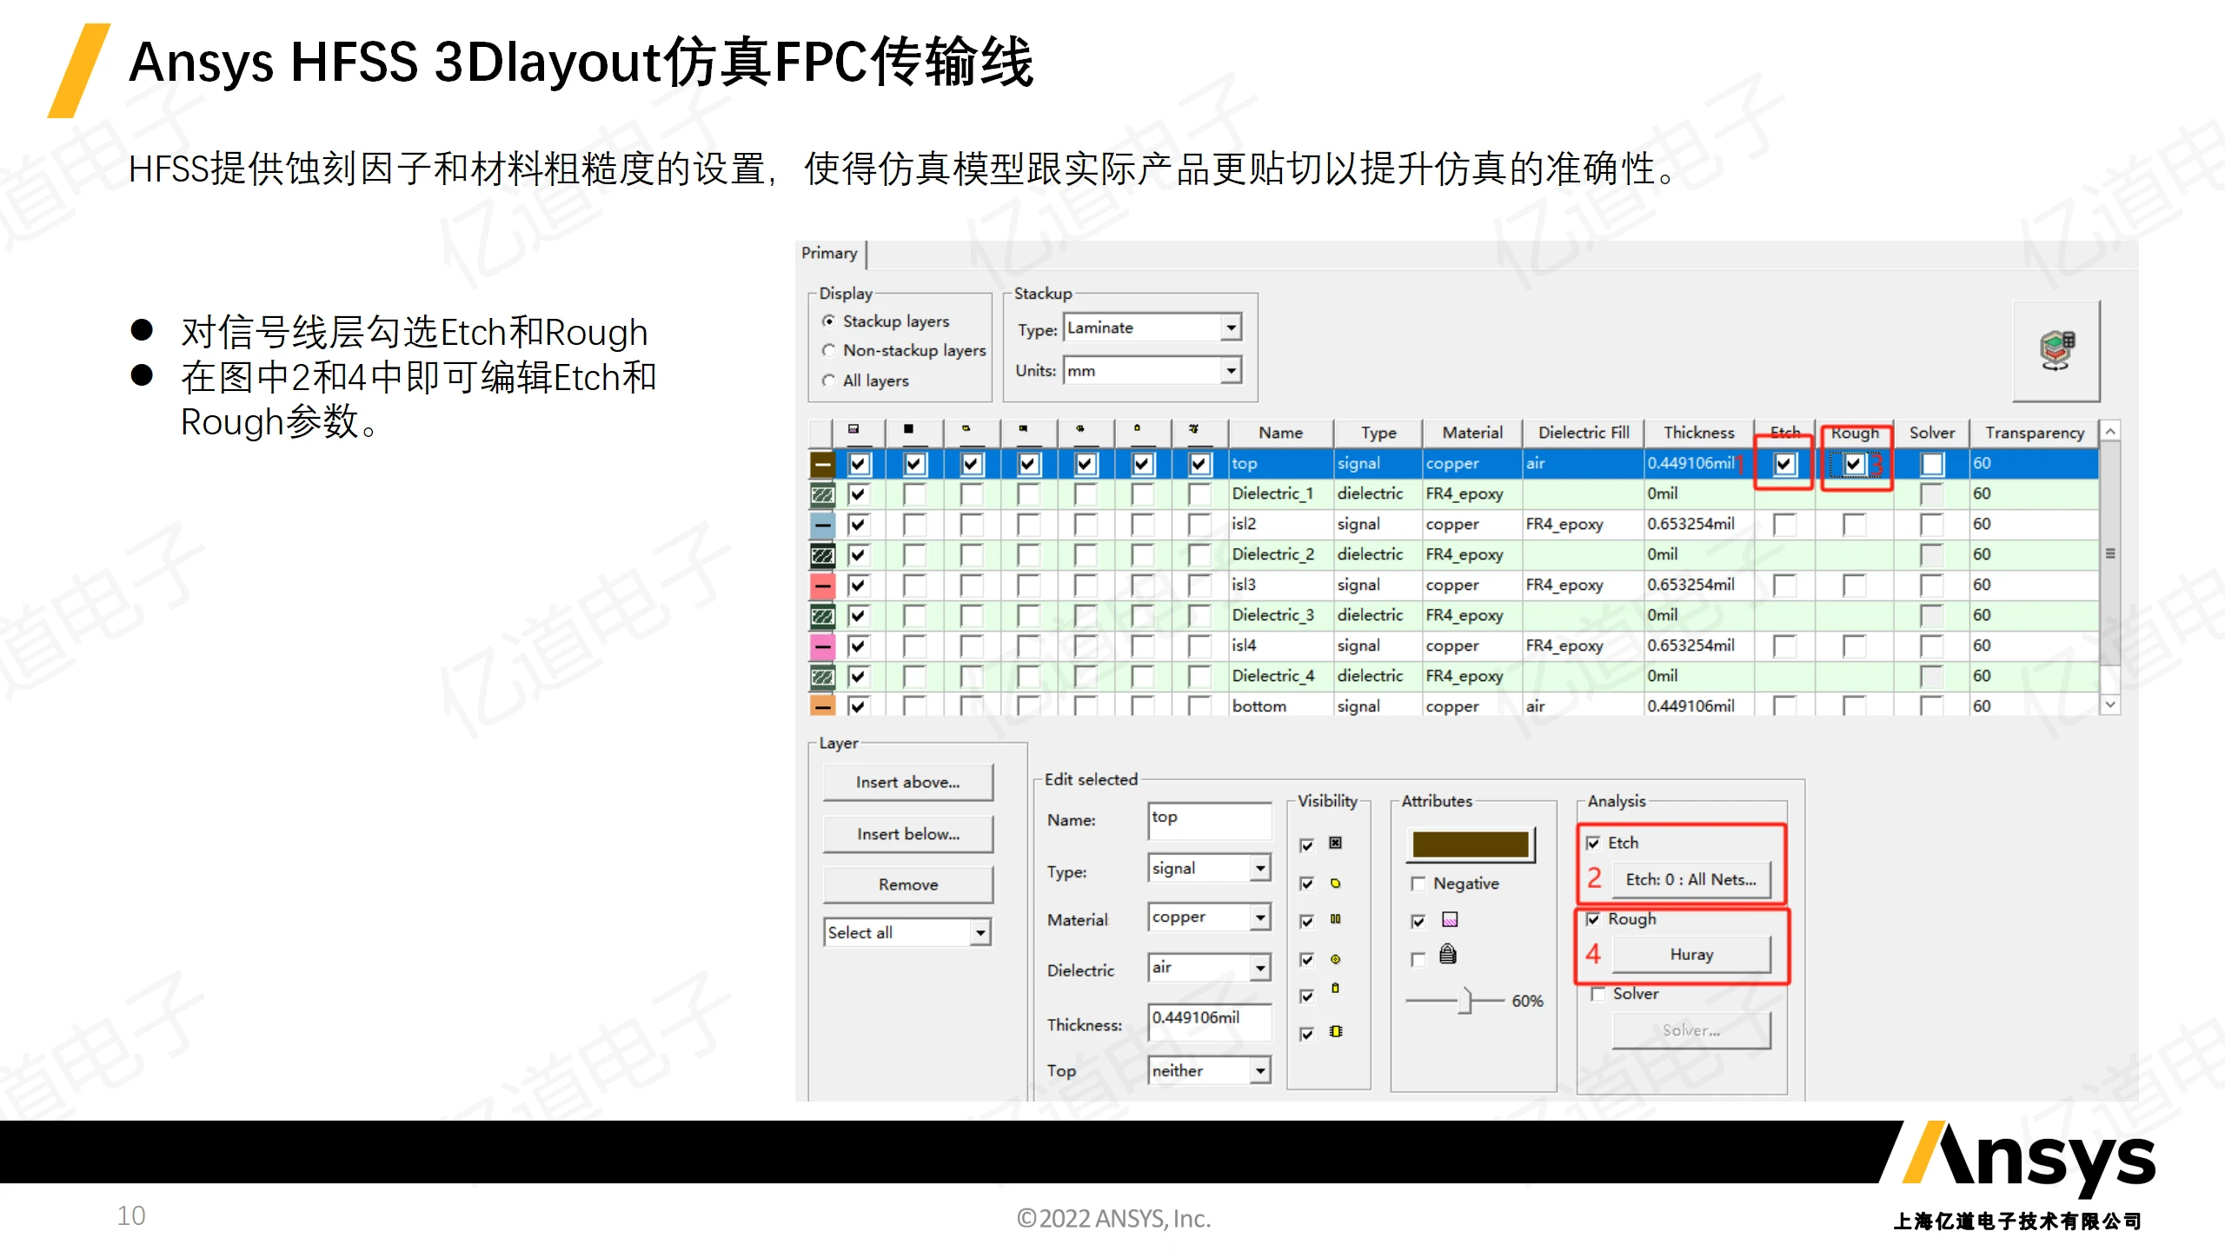
Task: Toggle the Rough checkbox in Analysis group
Action: tap(1594, 919)
